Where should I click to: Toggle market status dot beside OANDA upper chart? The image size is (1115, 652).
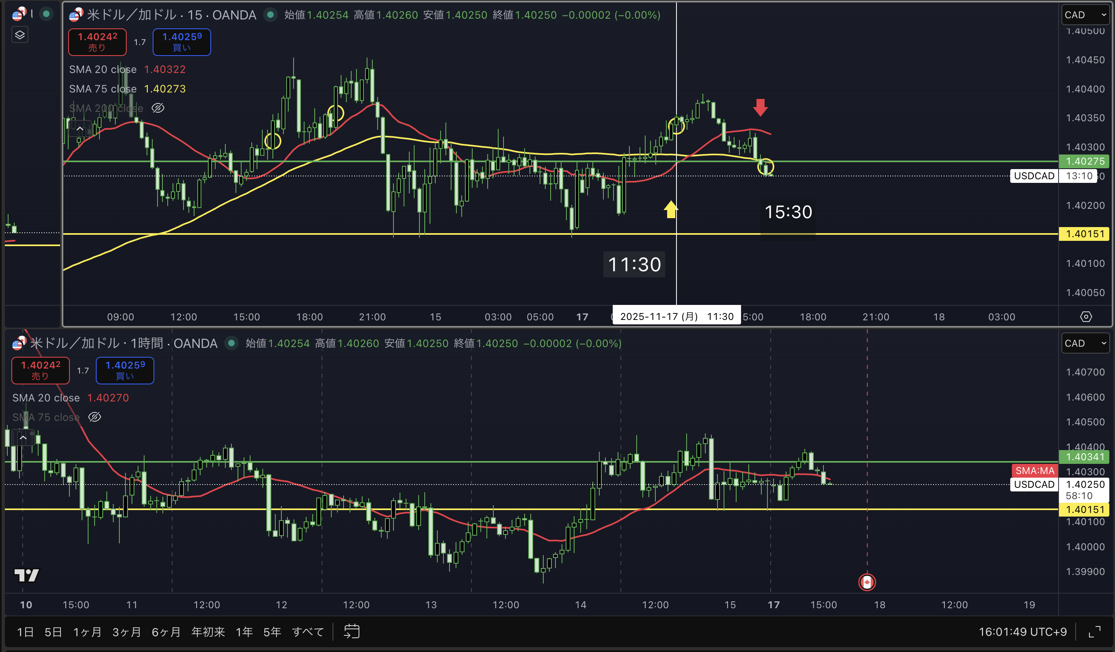pyautogui.click(x=270, y=15)
